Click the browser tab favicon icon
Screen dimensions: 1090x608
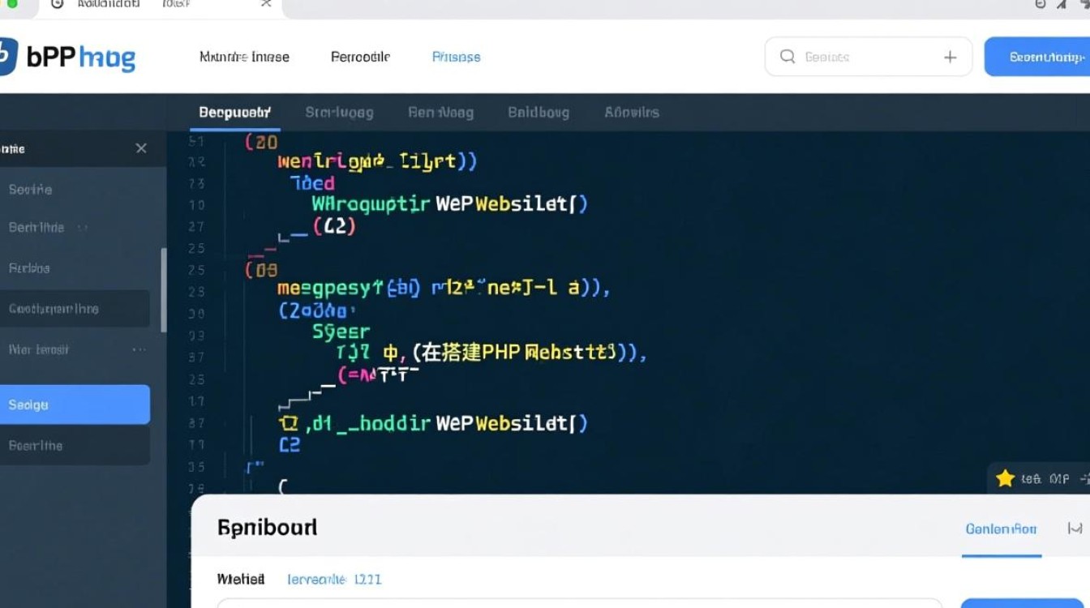(x=57, y=4)
